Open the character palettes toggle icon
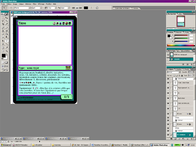This screenshot has width=196, height=147. tap(97, 8)
